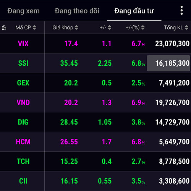The width and height of the screenshot is (191, 191).
Task: Select the DIG matched price 28.45
Action: (x=69, y=122)
